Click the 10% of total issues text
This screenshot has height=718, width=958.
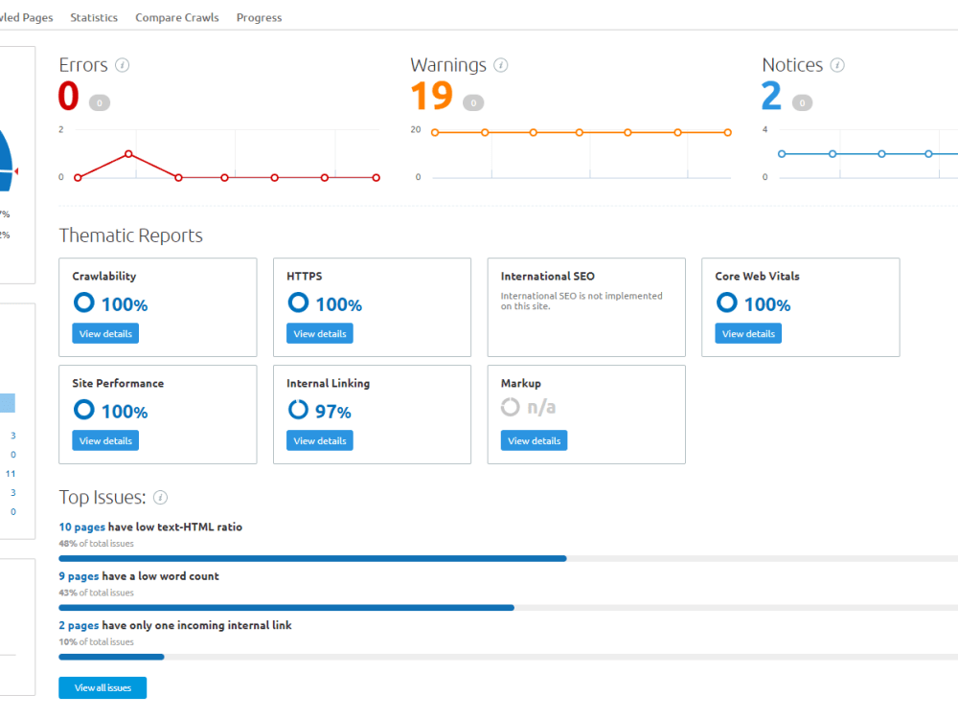coord(96,642)
